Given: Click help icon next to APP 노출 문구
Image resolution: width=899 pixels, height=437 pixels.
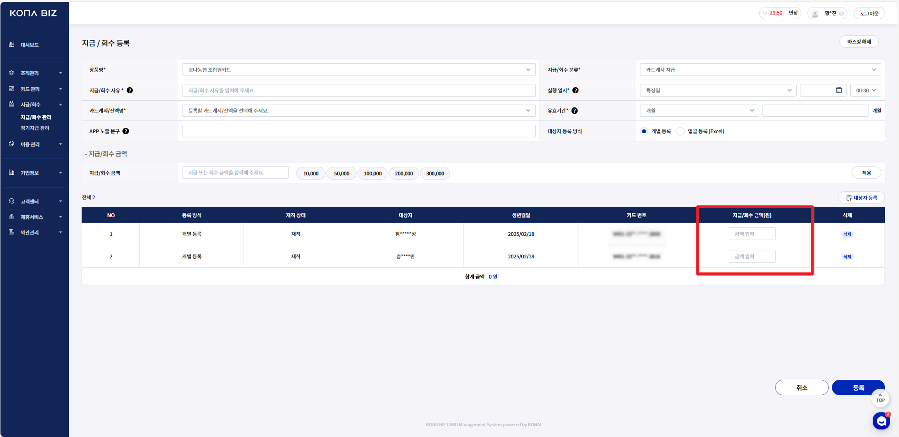Looking at the screenshot, I should pyautogui.click(x=126, y=131).
